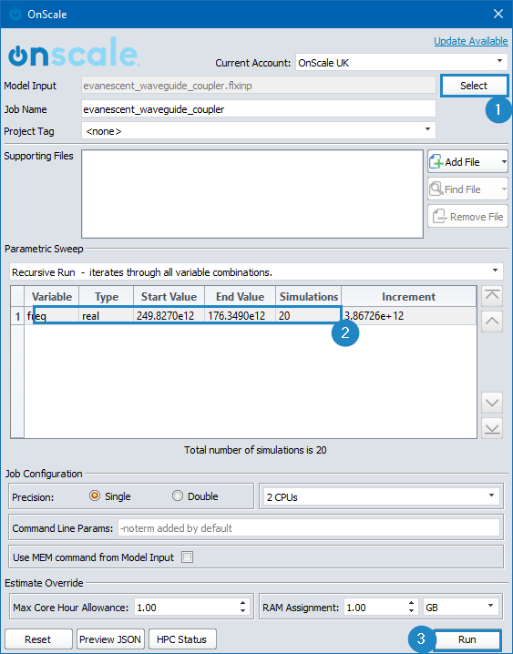Increase Max Core Hour Allowance stepper
513x654 pixels.
click(242, 603)
